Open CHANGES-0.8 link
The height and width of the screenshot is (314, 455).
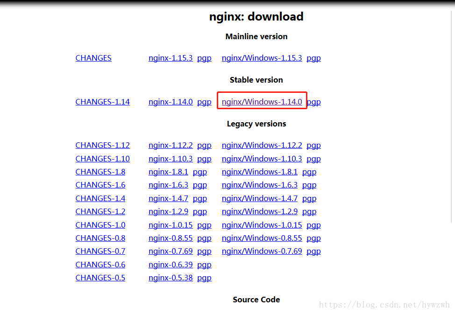100,238
